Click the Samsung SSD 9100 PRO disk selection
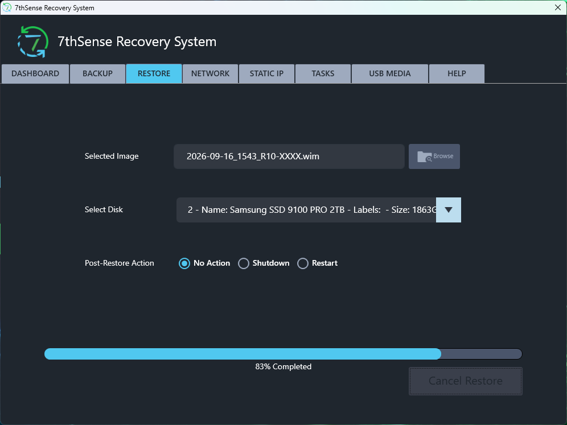The image size is (567, 425). coord(306,210)
